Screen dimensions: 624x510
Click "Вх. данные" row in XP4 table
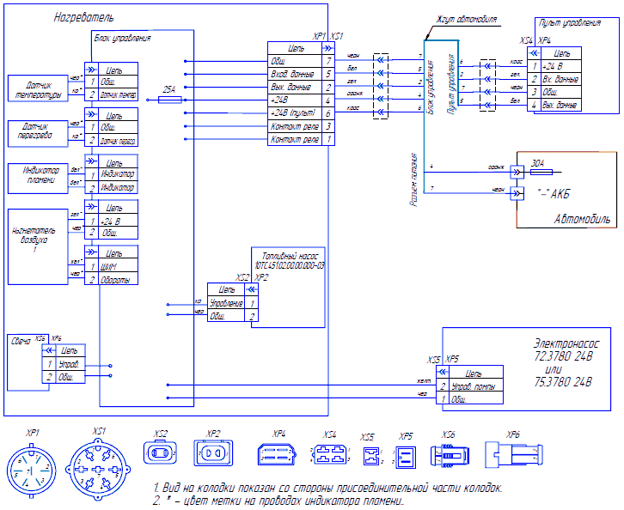point(554,79)
